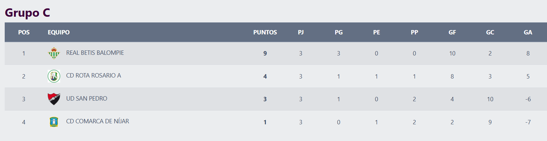Click the CD Rota Rosario A crest icon
The height and width of the screenshot is (141, 547).
click(54, 76)
